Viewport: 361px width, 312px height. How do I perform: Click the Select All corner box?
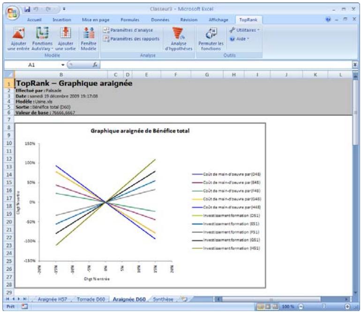(x=9, y=75)
